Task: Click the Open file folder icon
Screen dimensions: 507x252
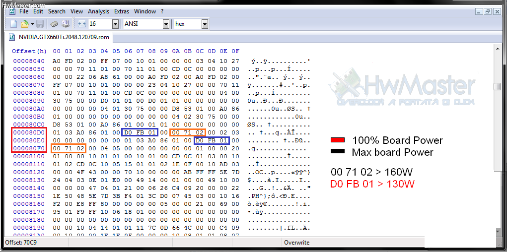Action: (24, 24)
